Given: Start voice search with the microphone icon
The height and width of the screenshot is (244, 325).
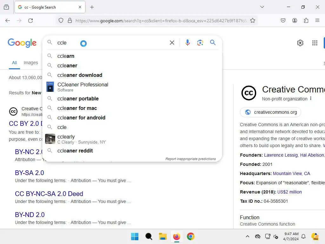Looking at the screenshot, I should click(x=188, y=43).
